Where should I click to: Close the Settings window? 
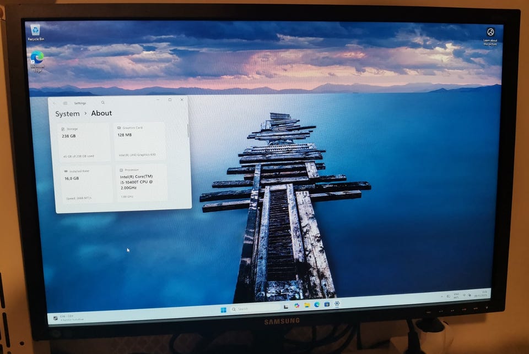[182, 99]
